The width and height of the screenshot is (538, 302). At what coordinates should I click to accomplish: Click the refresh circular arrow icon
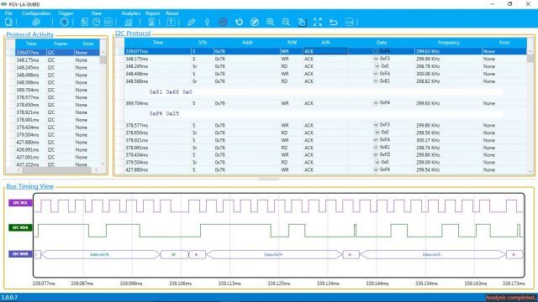click(x=239, y=23)
